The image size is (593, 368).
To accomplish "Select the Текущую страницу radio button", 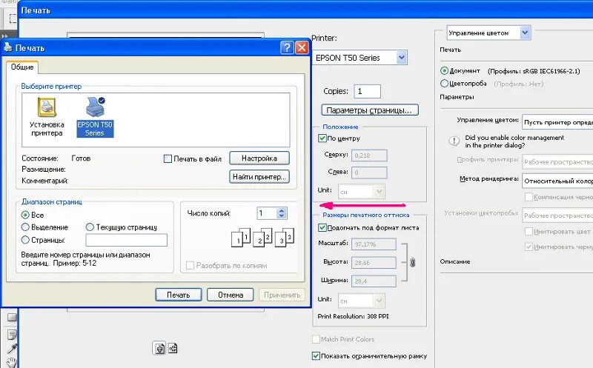I will (90, 227).
